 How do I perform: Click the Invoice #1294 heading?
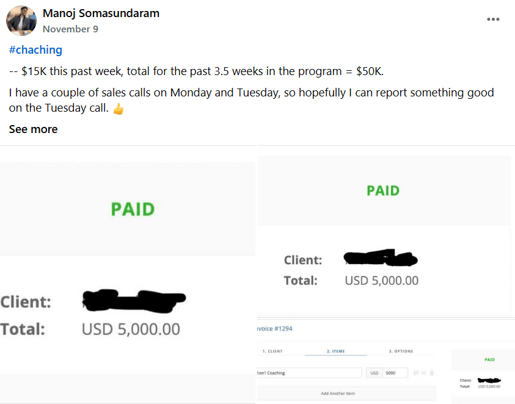click(275, 328)
